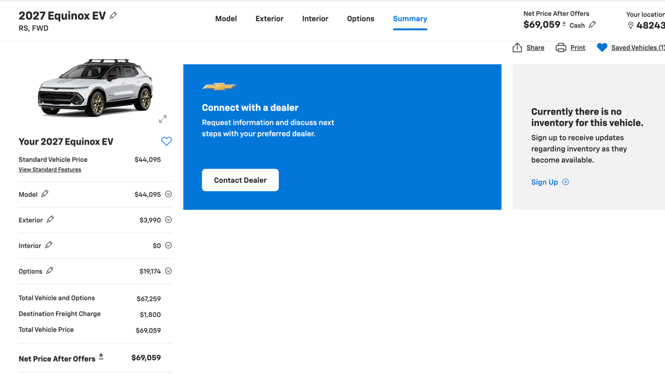Viewport: 665px width, 374px height.
Task: Click the Net Price After Offers asterisk
Action: coord(101,357)
